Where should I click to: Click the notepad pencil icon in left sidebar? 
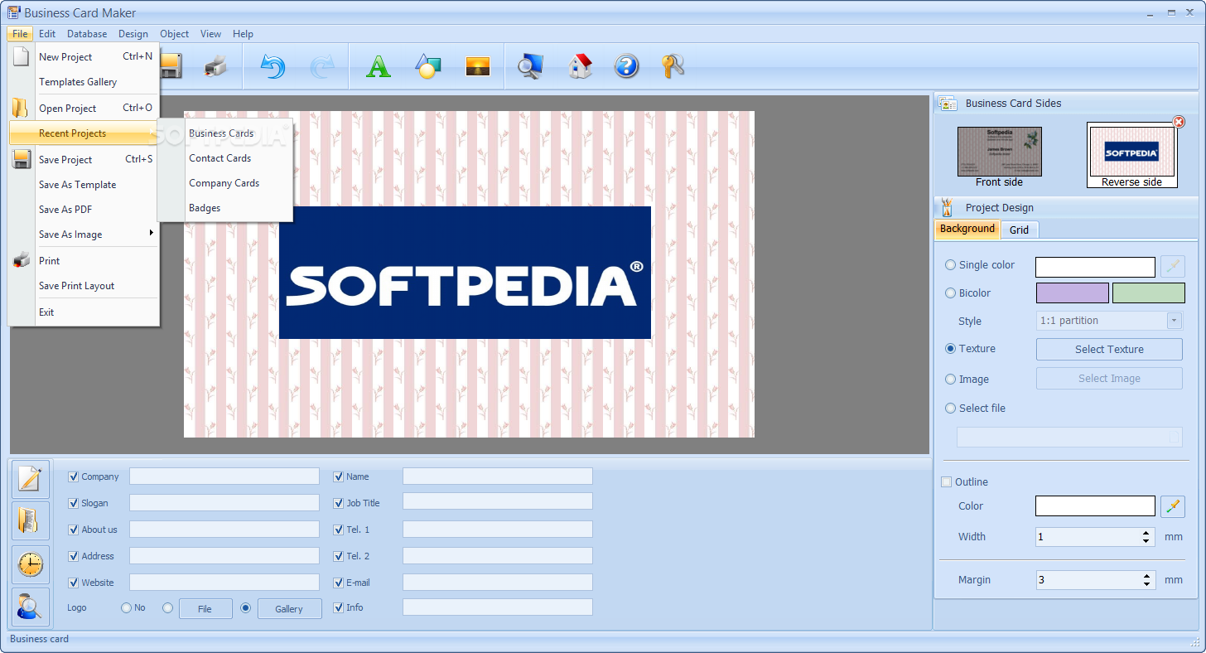coord(31,479)
